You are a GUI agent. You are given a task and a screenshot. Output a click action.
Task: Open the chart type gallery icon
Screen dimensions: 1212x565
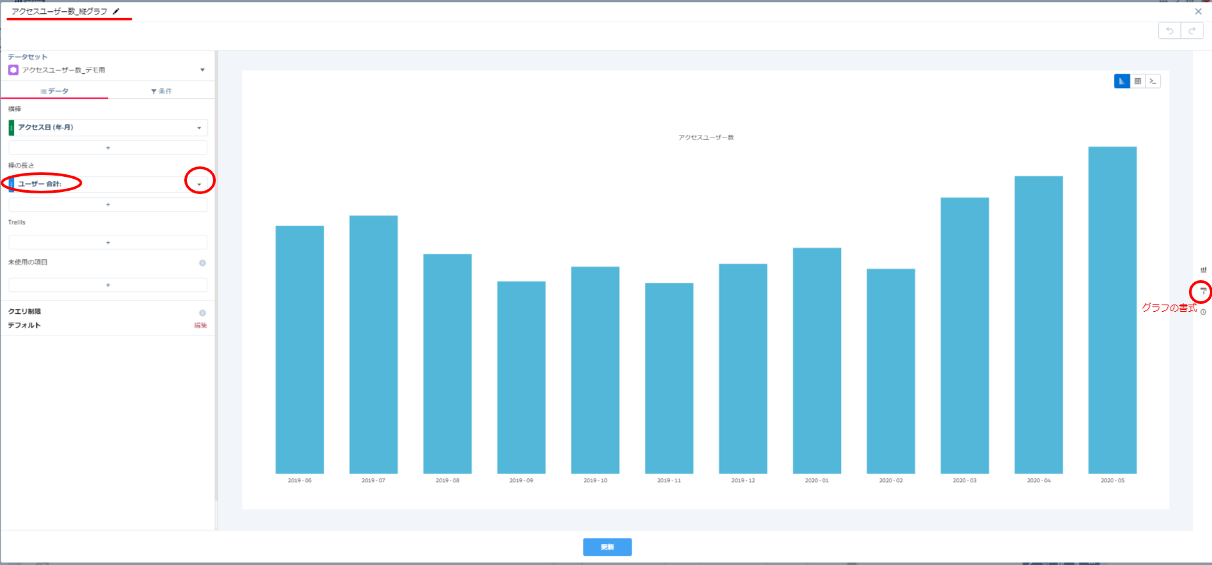coord(1203,270)
